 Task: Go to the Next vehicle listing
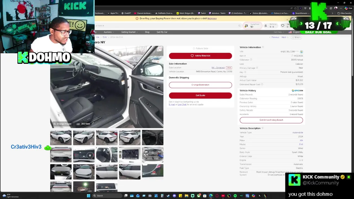[x=285, y=37]
